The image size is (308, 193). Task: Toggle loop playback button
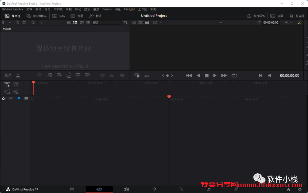pos(234,75)
